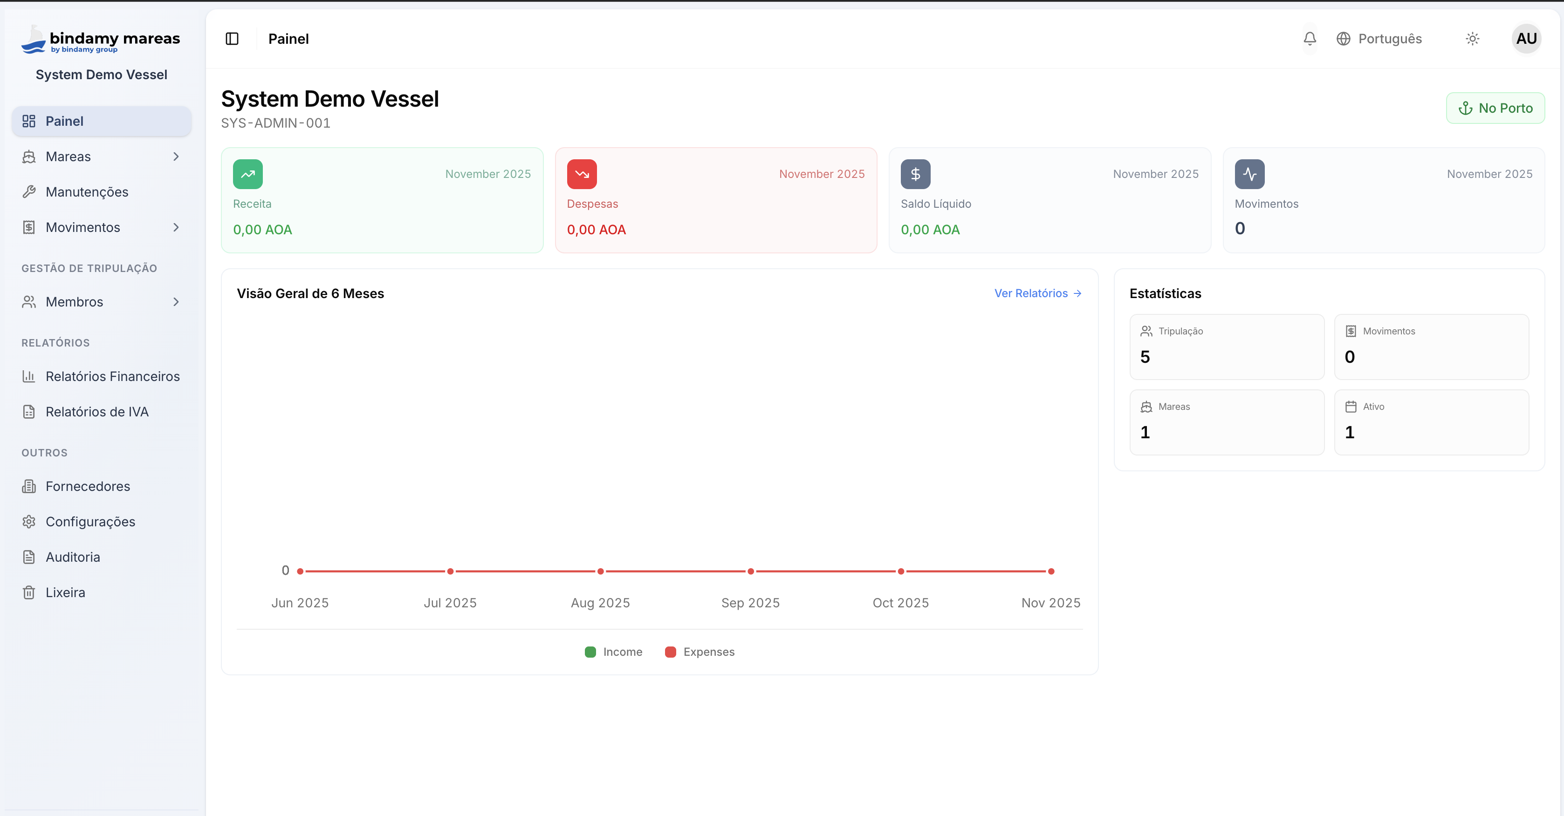Open Relatórios de IVA
Image resolution: width=1564 pixels, height=816 pixels.
[96, 411]
